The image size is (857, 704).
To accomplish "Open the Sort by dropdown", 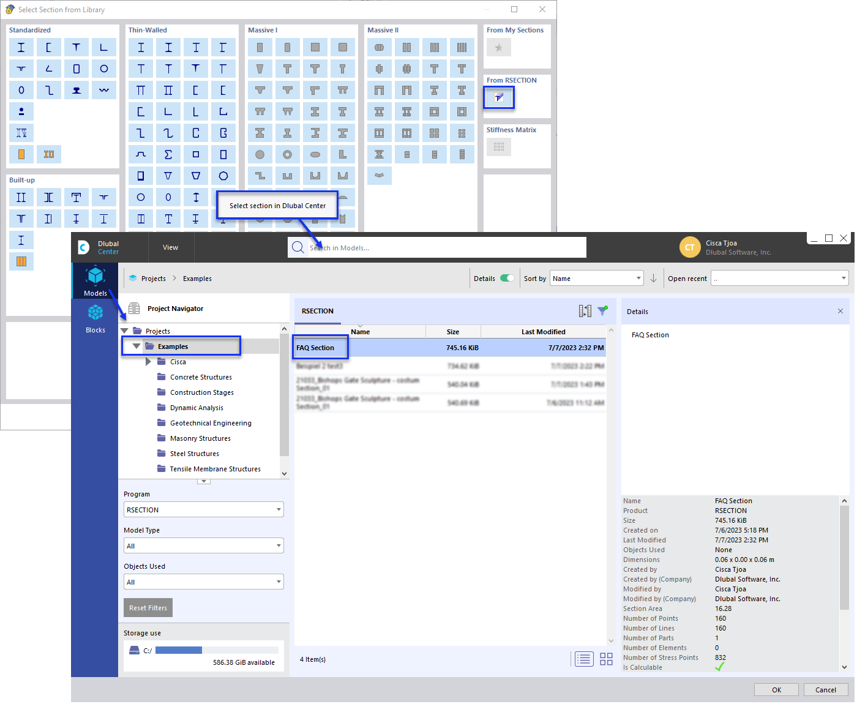I will click(596, 278).
